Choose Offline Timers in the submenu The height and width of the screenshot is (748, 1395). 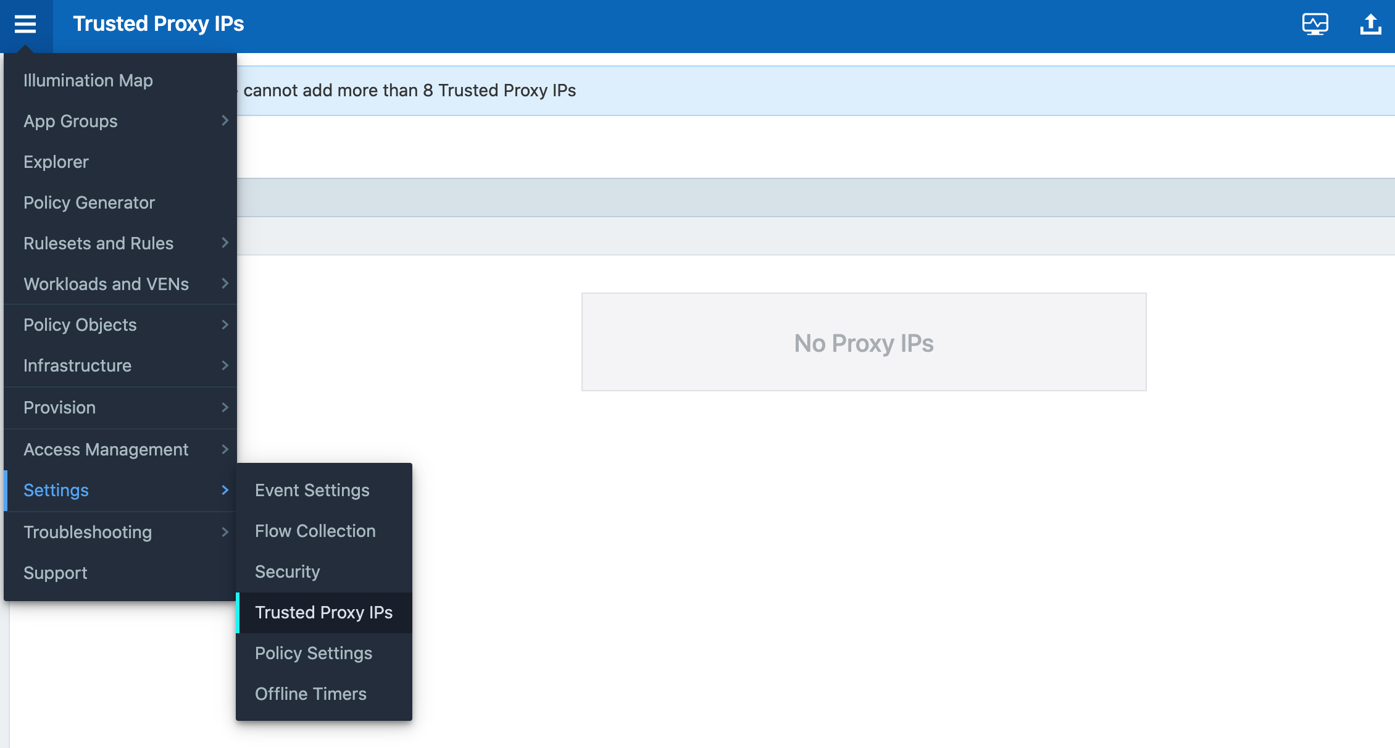click(324, 694)
